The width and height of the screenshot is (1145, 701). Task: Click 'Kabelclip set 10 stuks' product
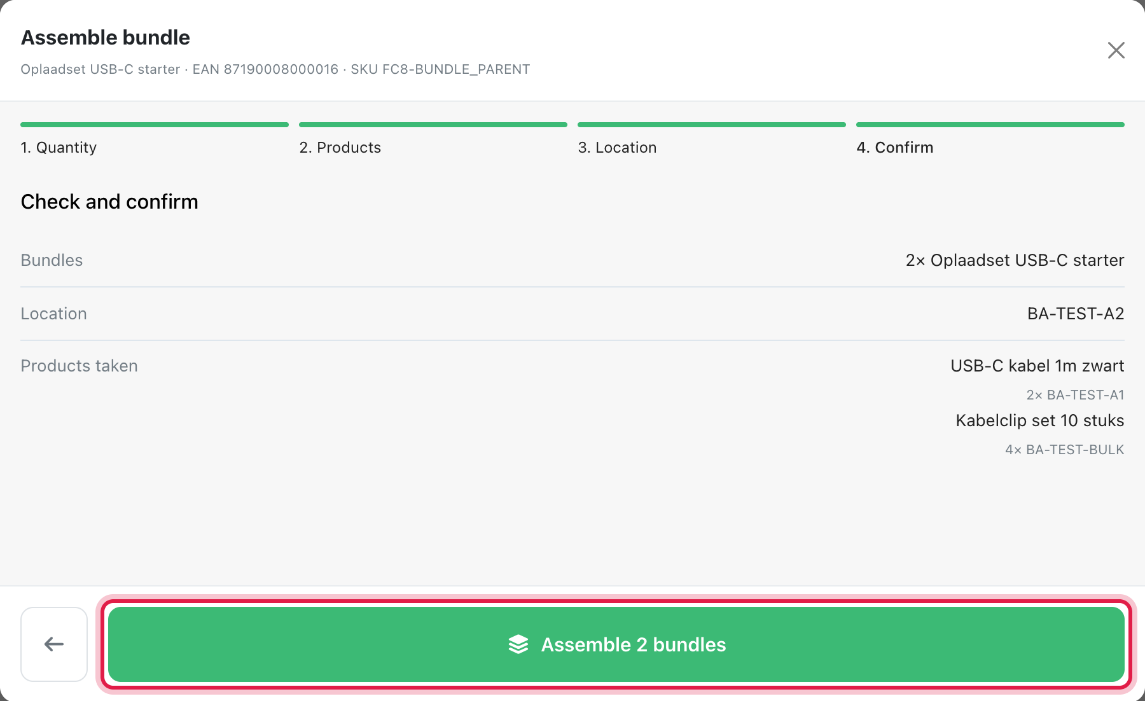tap(1040, 420)
